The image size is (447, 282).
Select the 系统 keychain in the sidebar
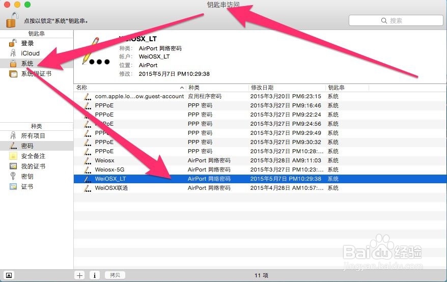[37, 63]
